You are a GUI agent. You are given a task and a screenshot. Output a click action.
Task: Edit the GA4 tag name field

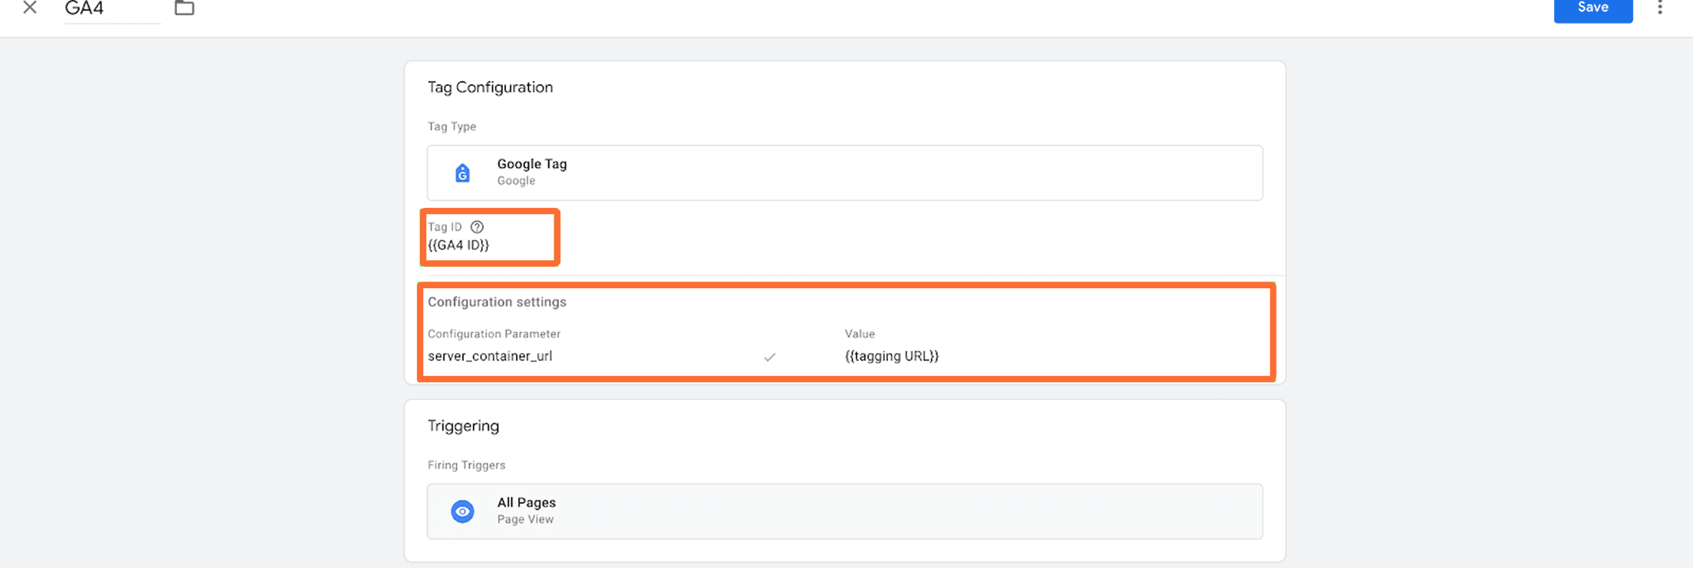tap(112, 9)
